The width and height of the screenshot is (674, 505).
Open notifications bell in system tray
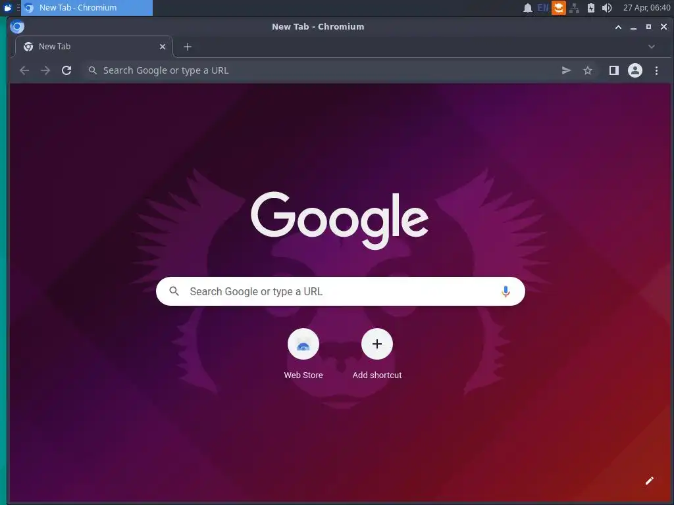pyautogui.click(x=528, y=8)
